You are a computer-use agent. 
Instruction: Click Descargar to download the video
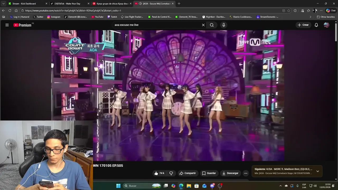pyautogui.click(x=230, y=173)
